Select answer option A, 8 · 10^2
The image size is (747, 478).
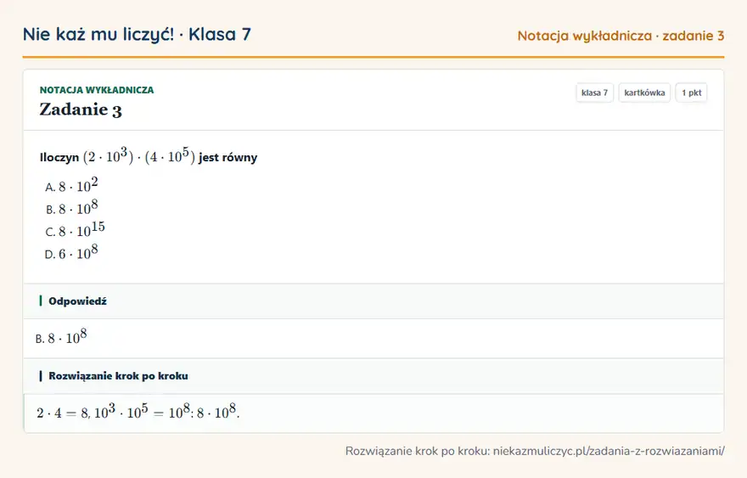pyautogui.click(x=71, y=185)
